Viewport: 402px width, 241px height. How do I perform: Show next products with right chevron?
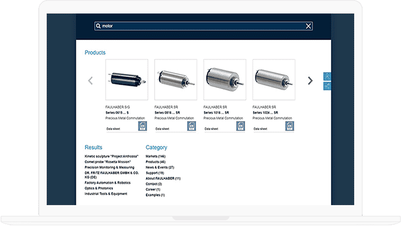310,81
